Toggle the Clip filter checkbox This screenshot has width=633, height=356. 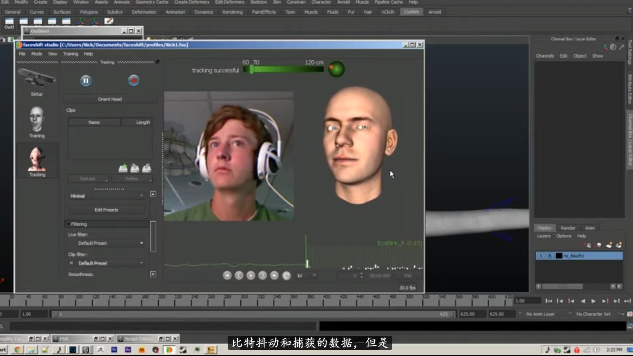71,263
